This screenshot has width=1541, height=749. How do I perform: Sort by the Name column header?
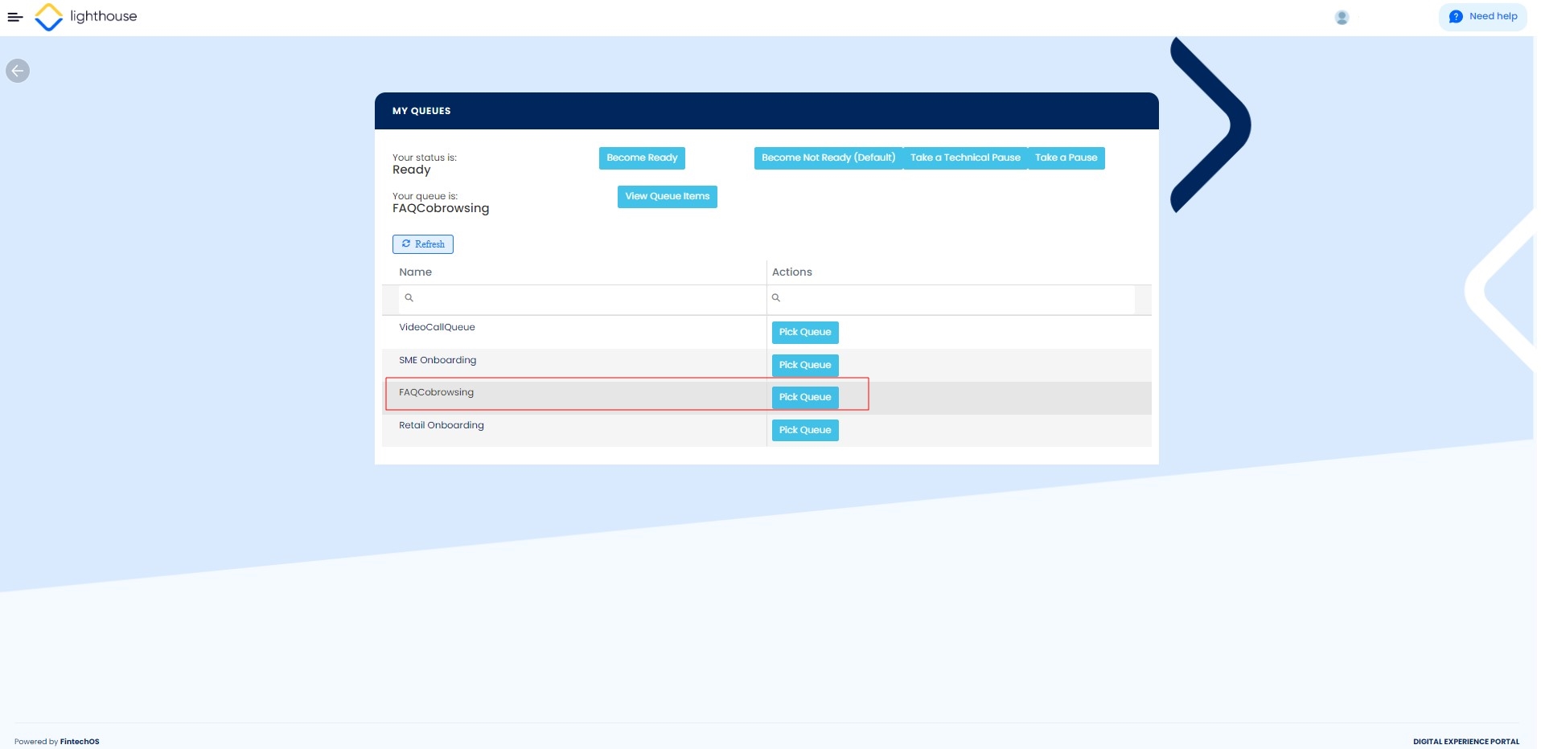[x=415, y=272]
